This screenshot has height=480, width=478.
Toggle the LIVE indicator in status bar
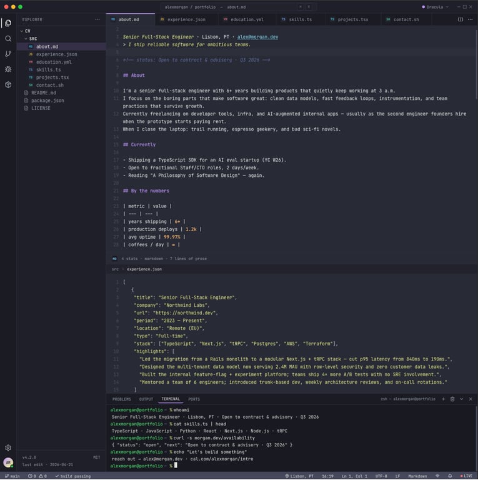click(466, 476)
